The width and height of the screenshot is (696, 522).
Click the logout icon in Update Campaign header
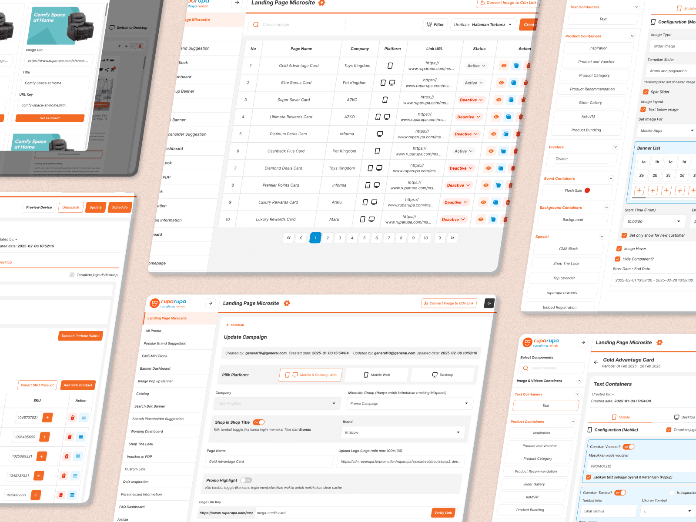pos(489,303)
